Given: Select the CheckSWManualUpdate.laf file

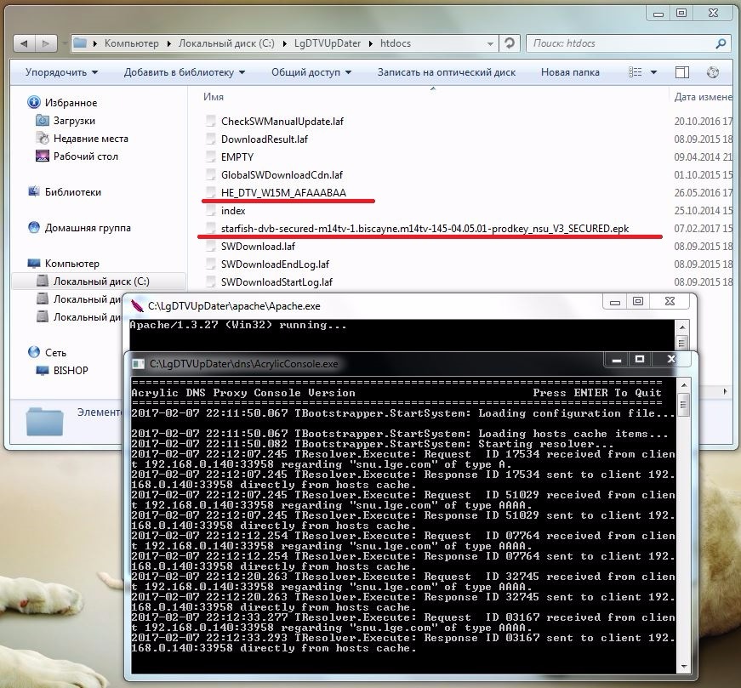Looking at the screenshot, I should coord(282,122).
